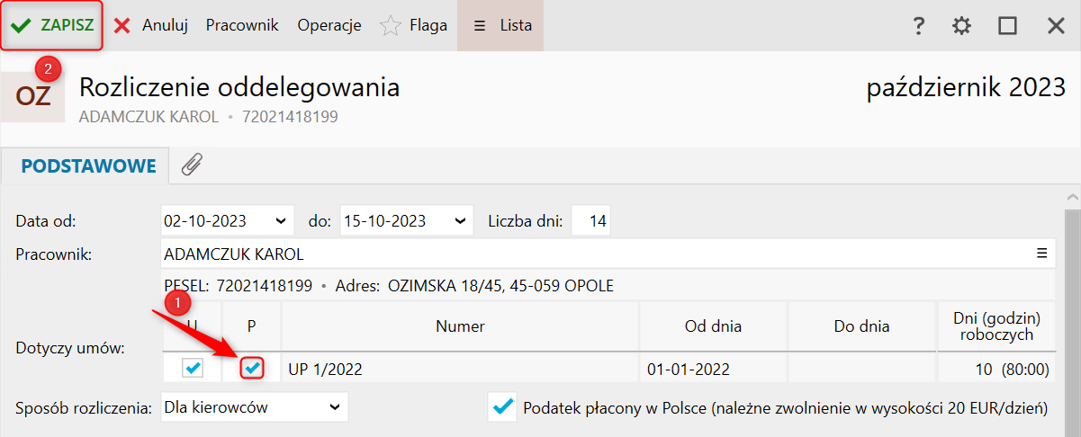Expand the Data od date dropdown

click(282, 220)
